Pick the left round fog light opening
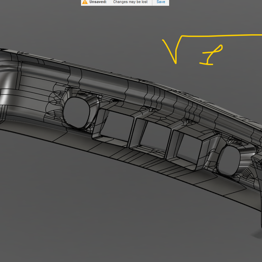This screenshot has height=262, width=262. coord(77,112)
